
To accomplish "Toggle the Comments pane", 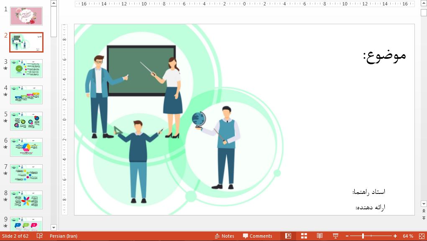I will pyautogui.click(x=258, y=236).
